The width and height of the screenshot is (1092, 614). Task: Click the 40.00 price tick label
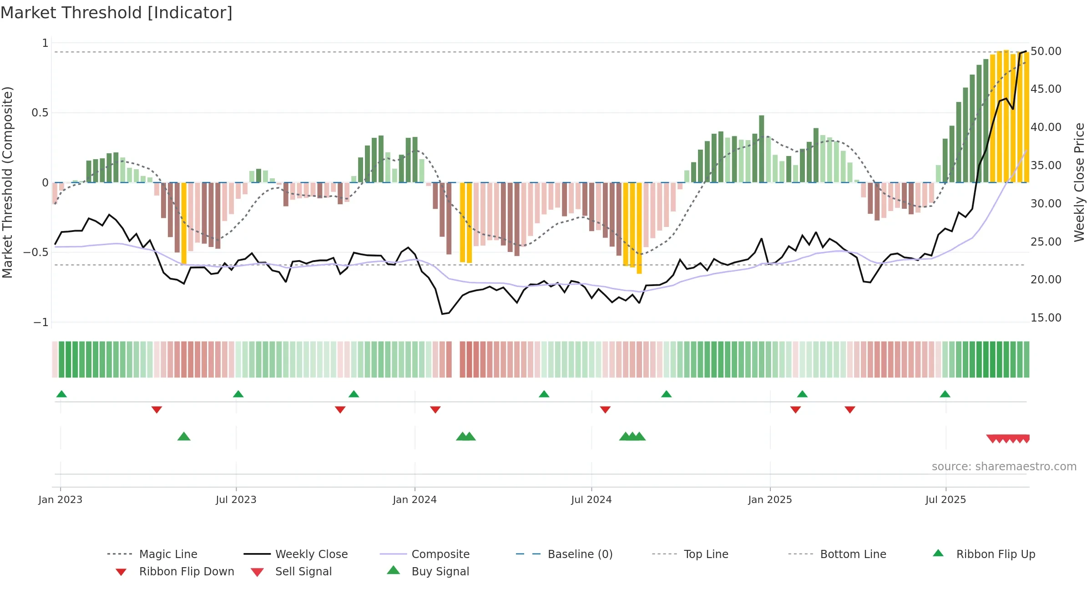click(x=1046, y=127)
